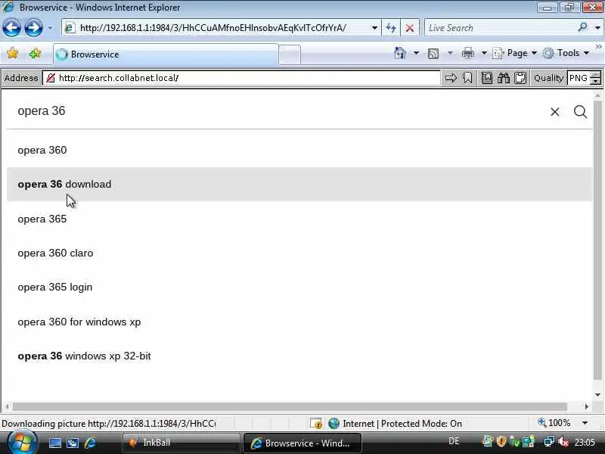Expand the Print options dropdown arrow

click(484, 53)
